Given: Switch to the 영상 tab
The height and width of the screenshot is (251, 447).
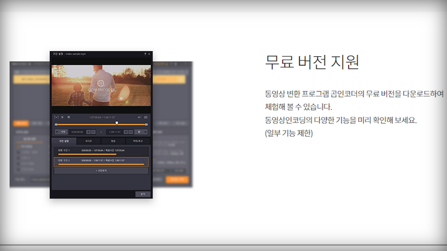Looking at the screenshot, I should (113, 141).
